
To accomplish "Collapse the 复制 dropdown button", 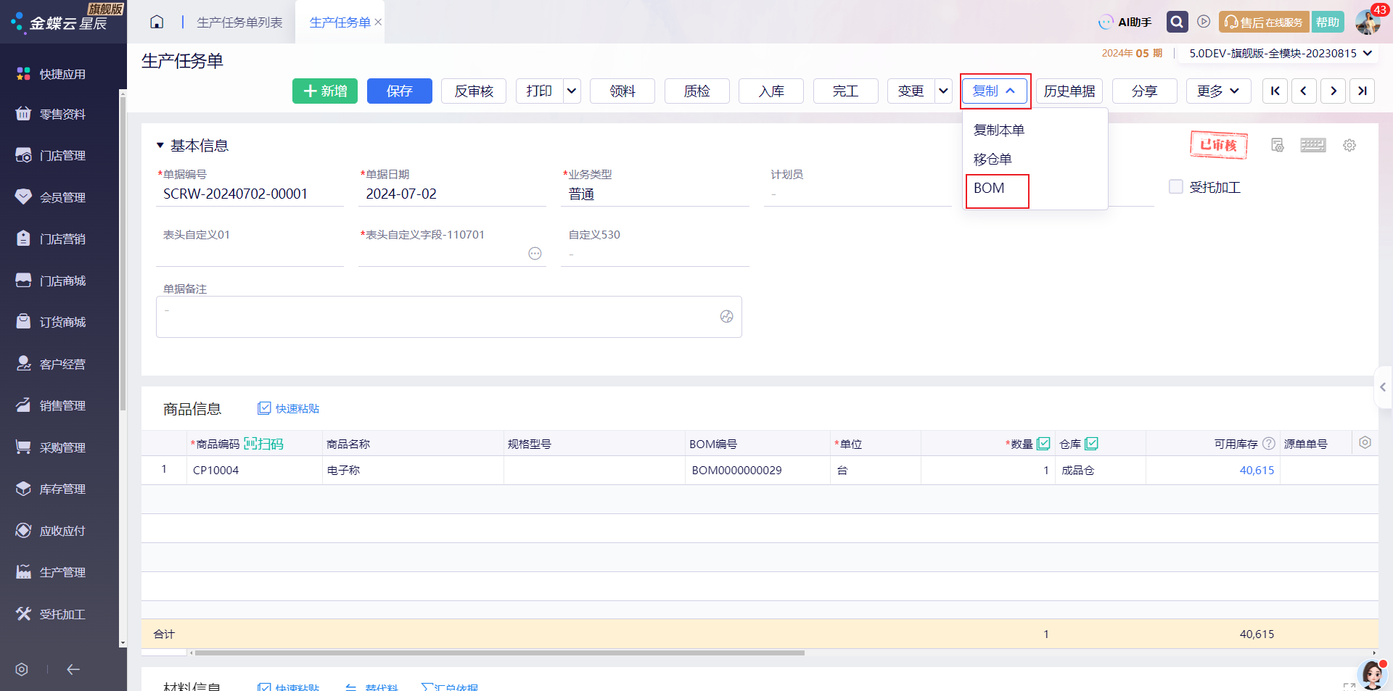I will [995, 91].
